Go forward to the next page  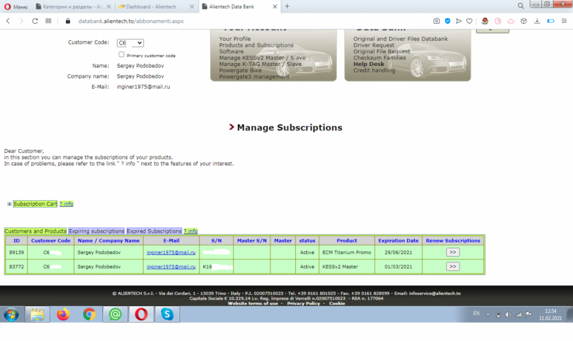(21, 21)
